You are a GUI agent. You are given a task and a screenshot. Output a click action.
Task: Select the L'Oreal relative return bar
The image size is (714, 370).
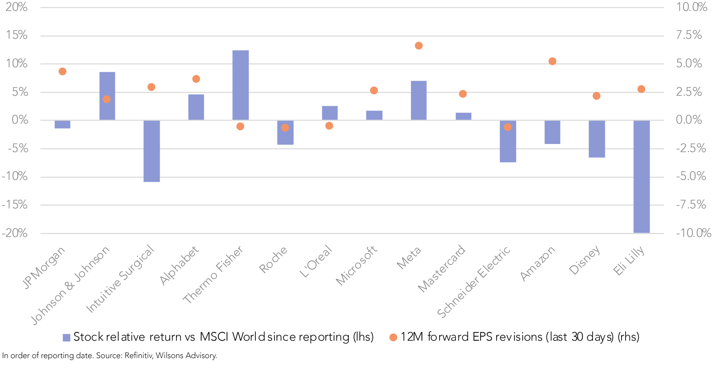(x=330, y=113)
